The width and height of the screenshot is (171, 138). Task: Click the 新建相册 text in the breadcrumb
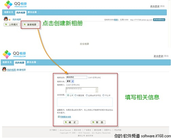point(21,70)
